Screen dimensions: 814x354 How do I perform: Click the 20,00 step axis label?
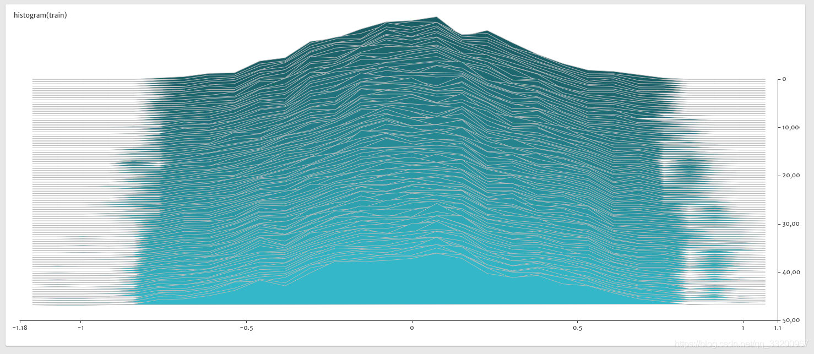(x=790, y=176)
